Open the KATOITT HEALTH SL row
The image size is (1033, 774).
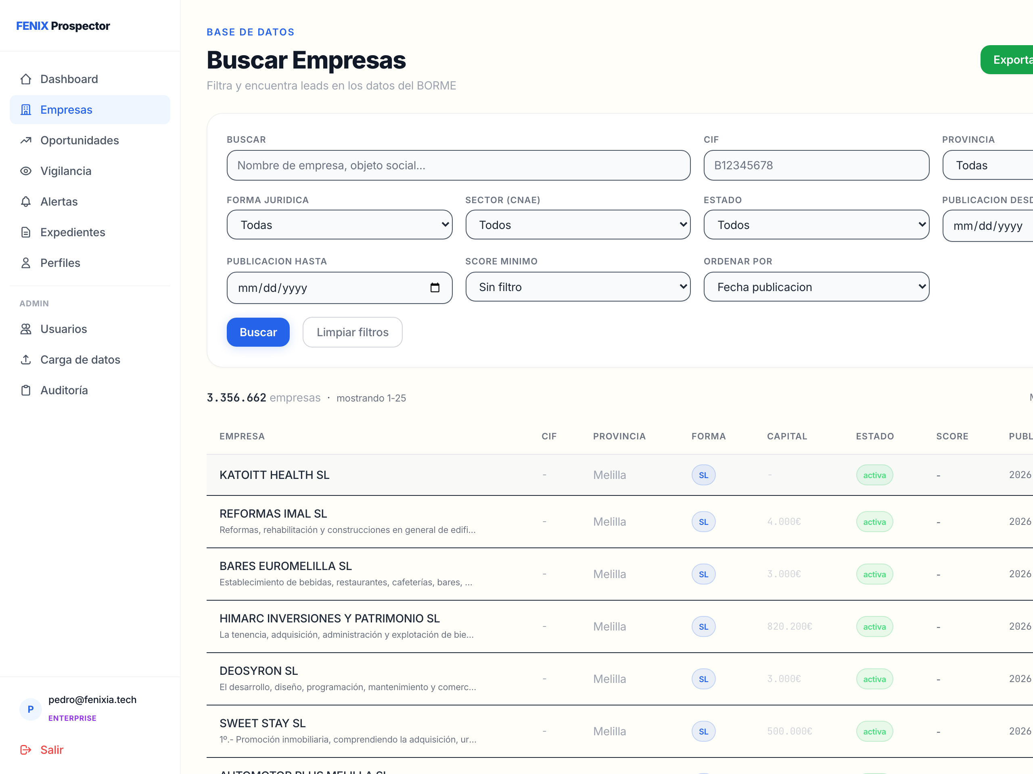[x=275, y=475]
